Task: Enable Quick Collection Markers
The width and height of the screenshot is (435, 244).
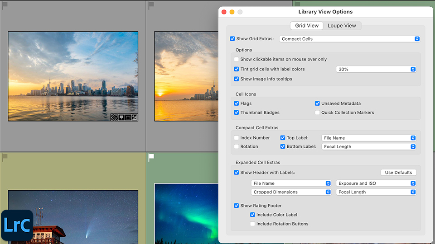Action: coord(317,113)
